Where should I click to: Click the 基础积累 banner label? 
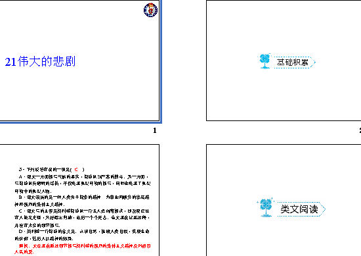[x=292, y=62]
